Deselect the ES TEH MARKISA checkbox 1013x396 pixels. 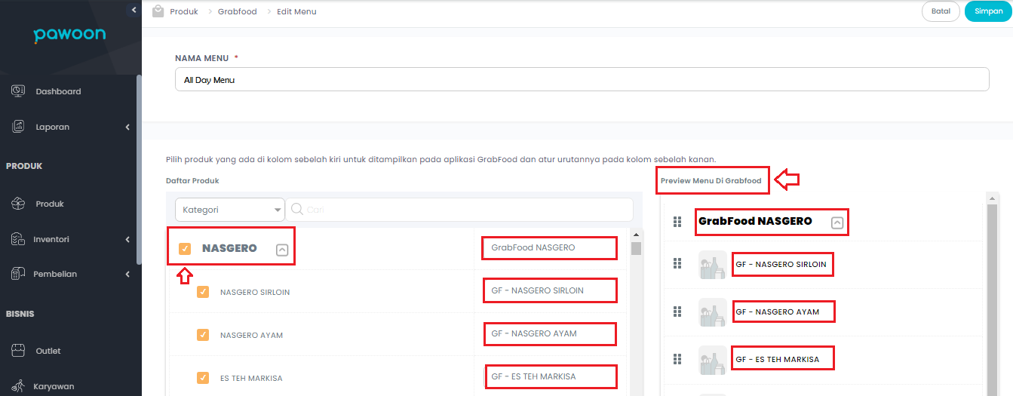point(203,378)
